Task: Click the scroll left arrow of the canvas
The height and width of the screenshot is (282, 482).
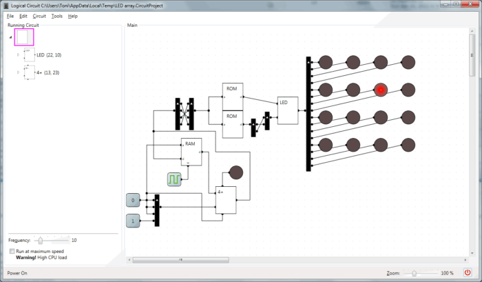Action: point(129,260)
